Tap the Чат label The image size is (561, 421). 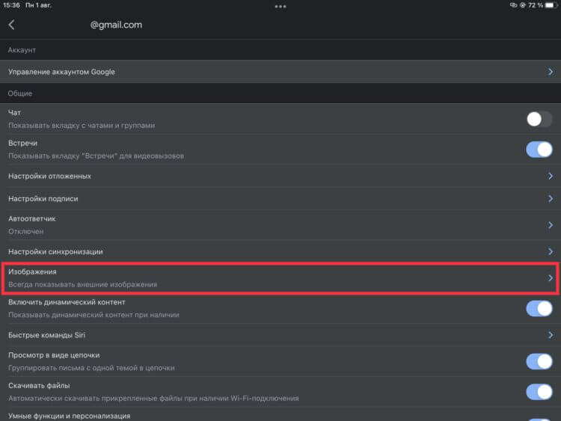click(x=15, y=113)
